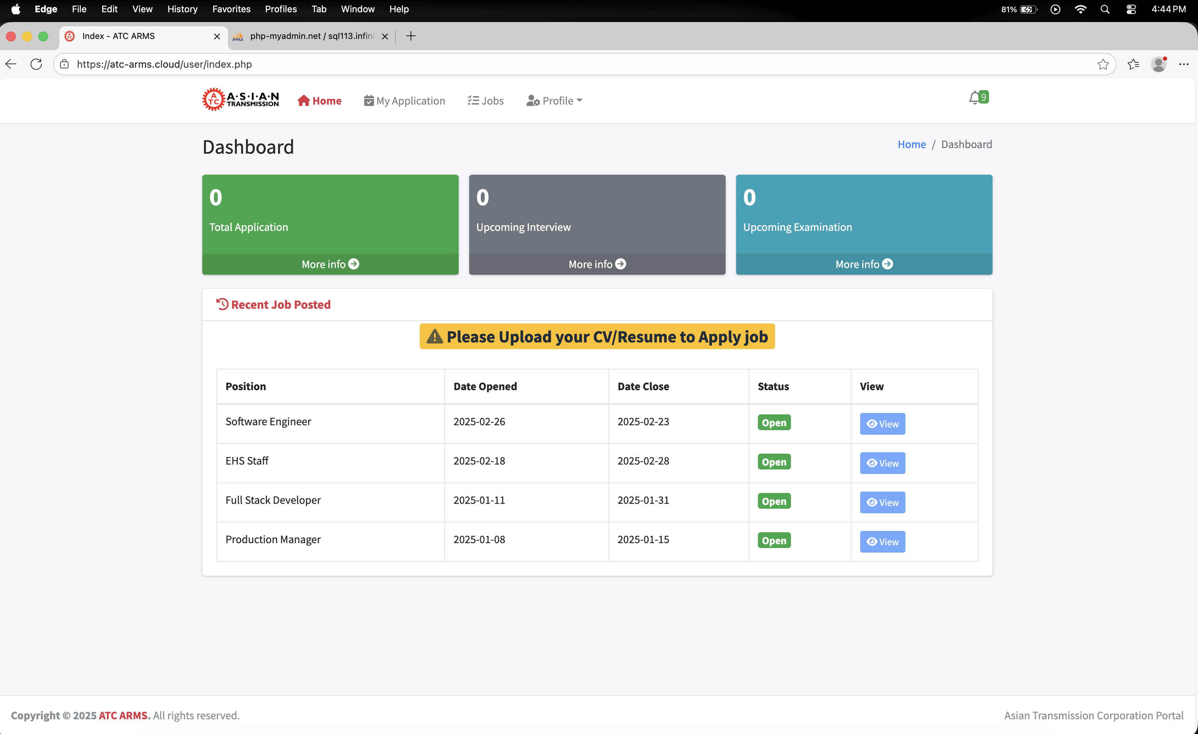Open a new tab with the plus icon
Image resolution: width=1198 pixels, height=734 pixels.
coord(410,36)
